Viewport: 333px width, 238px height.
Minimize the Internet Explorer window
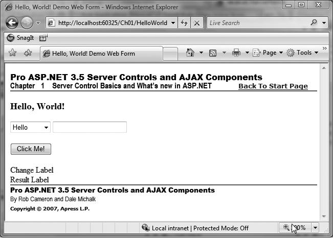288,5
